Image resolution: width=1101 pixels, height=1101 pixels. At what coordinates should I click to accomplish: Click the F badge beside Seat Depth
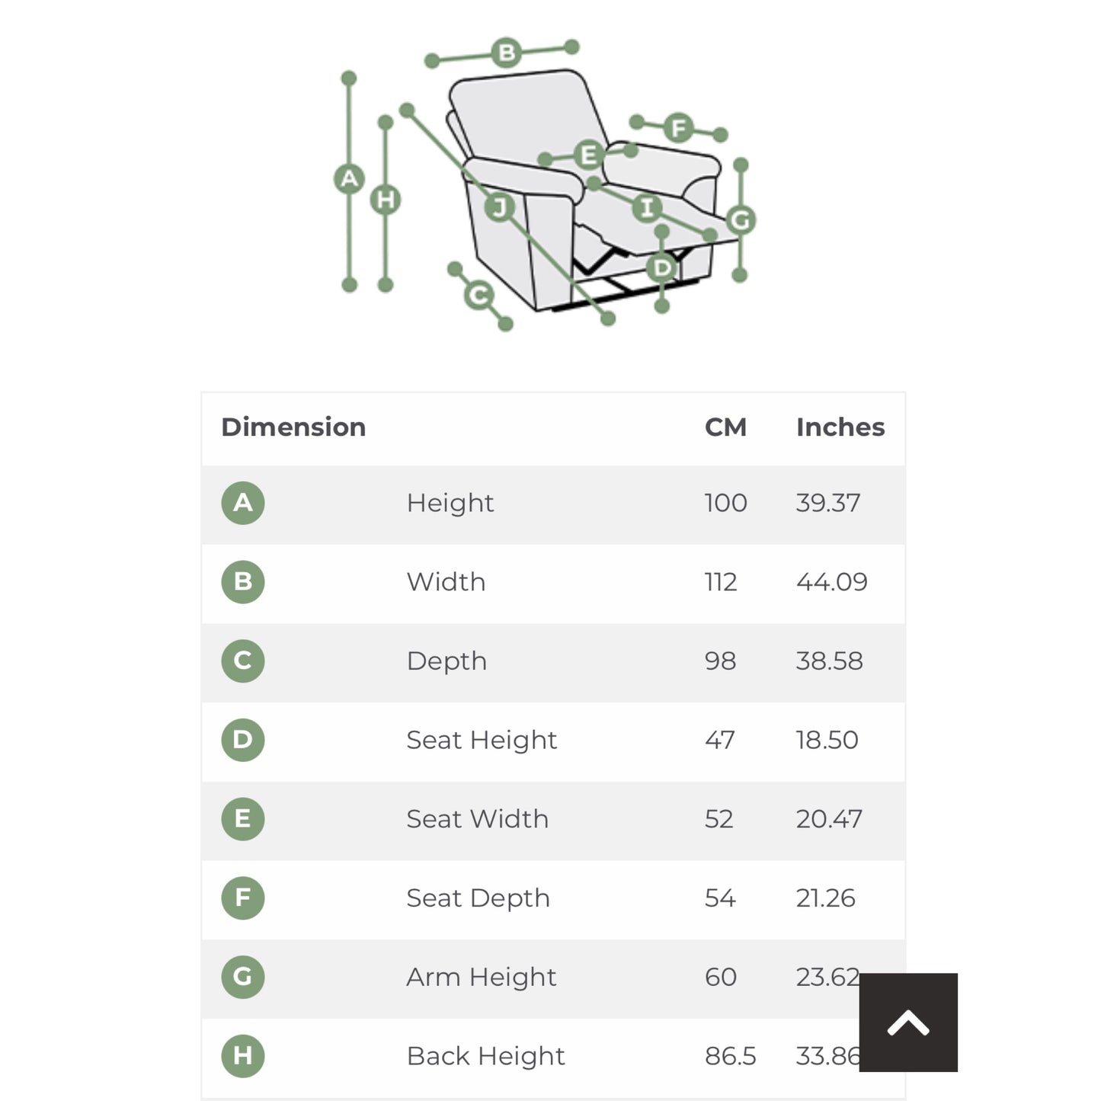(x=242, y=898)
